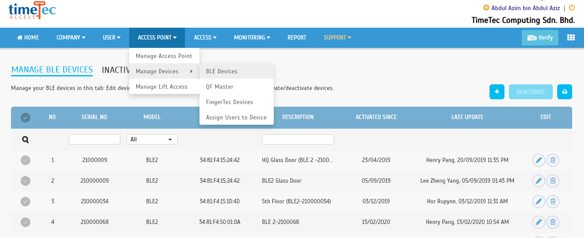The image size is (584, 238).
Task: Select checkbox for device row 3
Action: tap(25, 201)
